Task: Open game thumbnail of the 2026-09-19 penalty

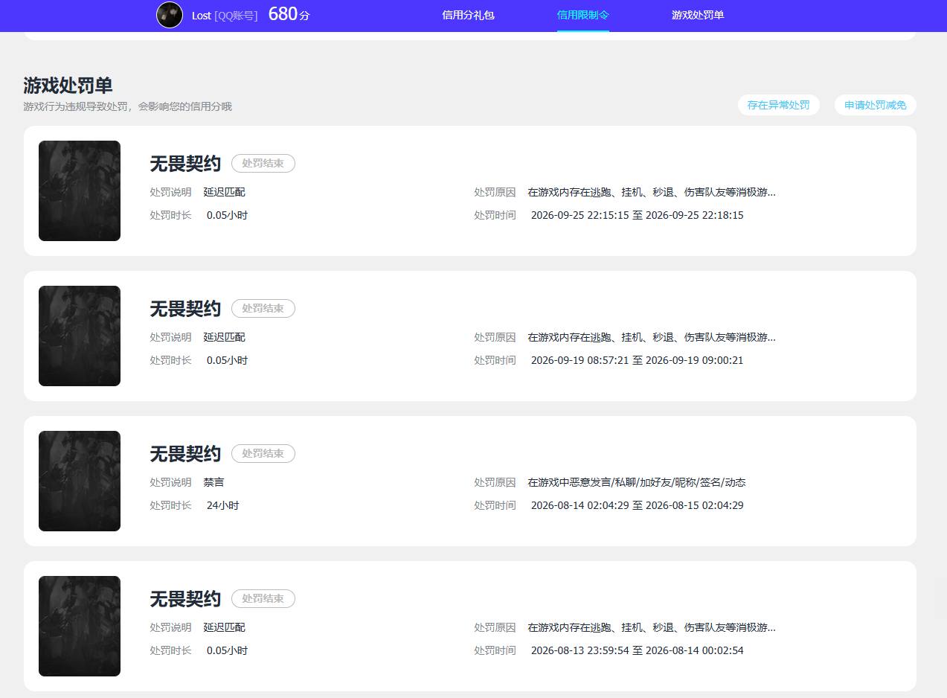Action: point(80,336)
